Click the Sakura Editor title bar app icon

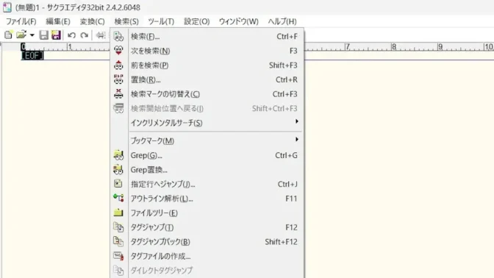pos(7,7)
